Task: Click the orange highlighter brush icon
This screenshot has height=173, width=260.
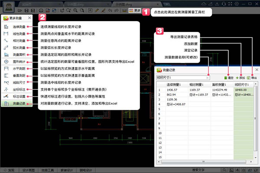Action: click(x=103, y=10)
